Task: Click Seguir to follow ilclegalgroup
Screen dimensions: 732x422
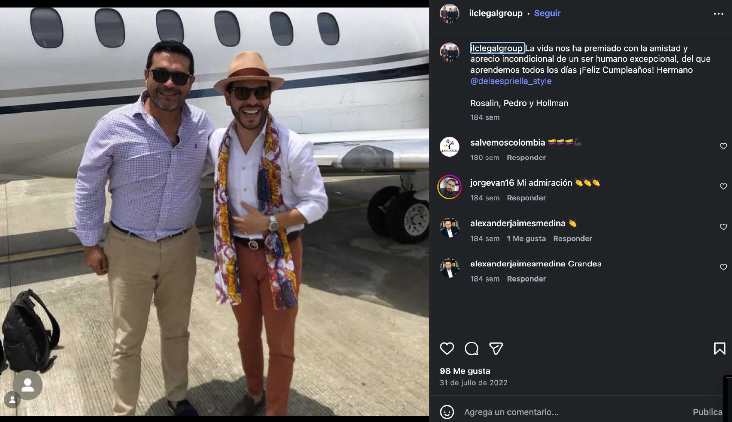Action: (547, 13)
